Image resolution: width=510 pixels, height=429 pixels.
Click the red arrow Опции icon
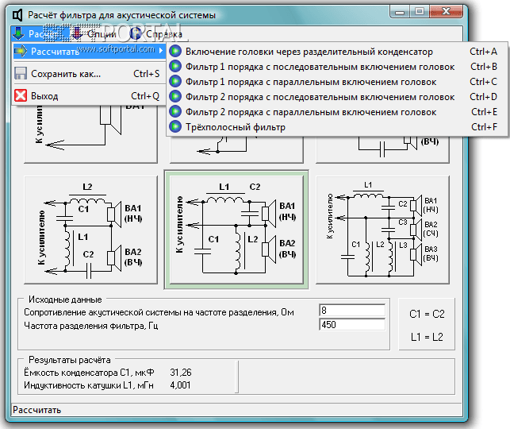pos(78,33)
